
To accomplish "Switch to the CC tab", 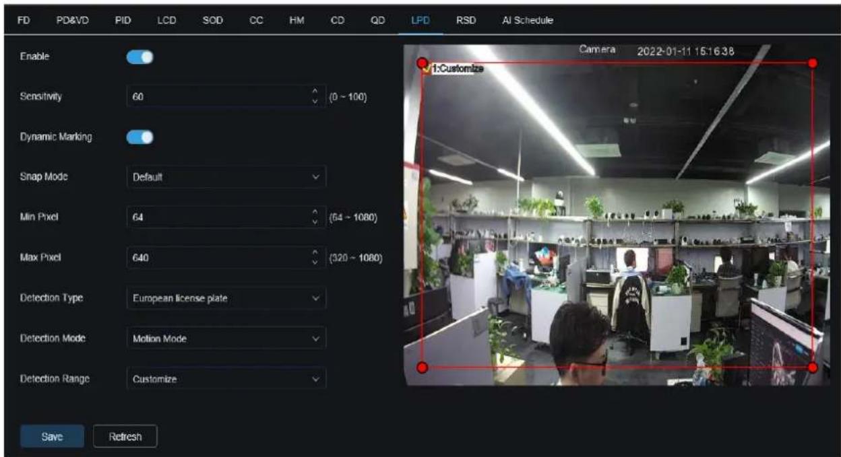I will tap(256, 21).
